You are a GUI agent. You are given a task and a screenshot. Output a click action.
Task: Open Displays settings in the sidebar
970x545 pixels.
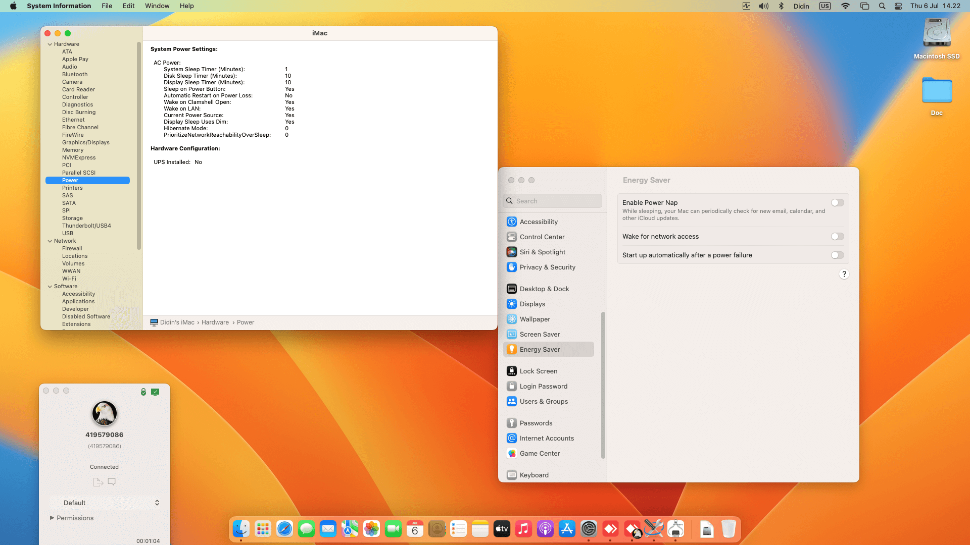click(x=532, y=304)
